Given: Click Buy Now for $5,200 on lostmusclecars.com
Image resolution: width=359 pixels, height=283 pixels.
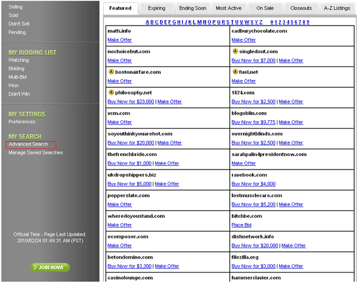Looking at the screenshot, I should click(254, 204).
